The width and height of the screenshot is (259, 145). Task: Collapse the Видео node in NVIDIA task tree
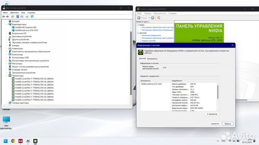click(x=138, y=25)
